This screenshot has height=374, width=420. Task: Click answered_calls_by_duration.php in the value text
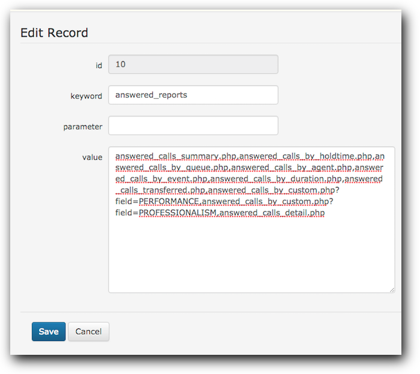point(276,179)
